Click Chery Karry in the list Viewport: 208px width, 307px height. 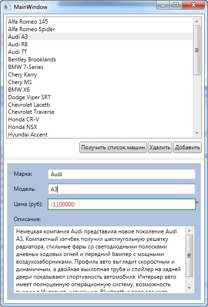point(100,75)
